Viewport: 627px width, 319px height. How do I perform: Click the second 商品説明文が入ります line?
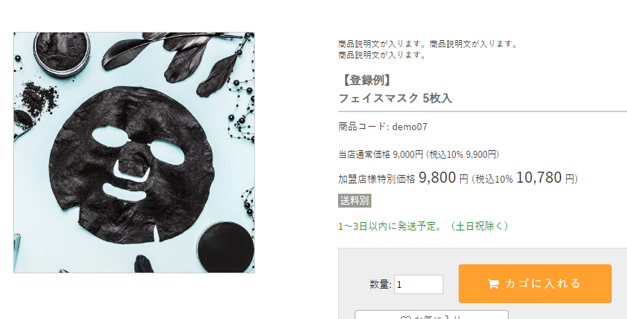click(382, 55)
